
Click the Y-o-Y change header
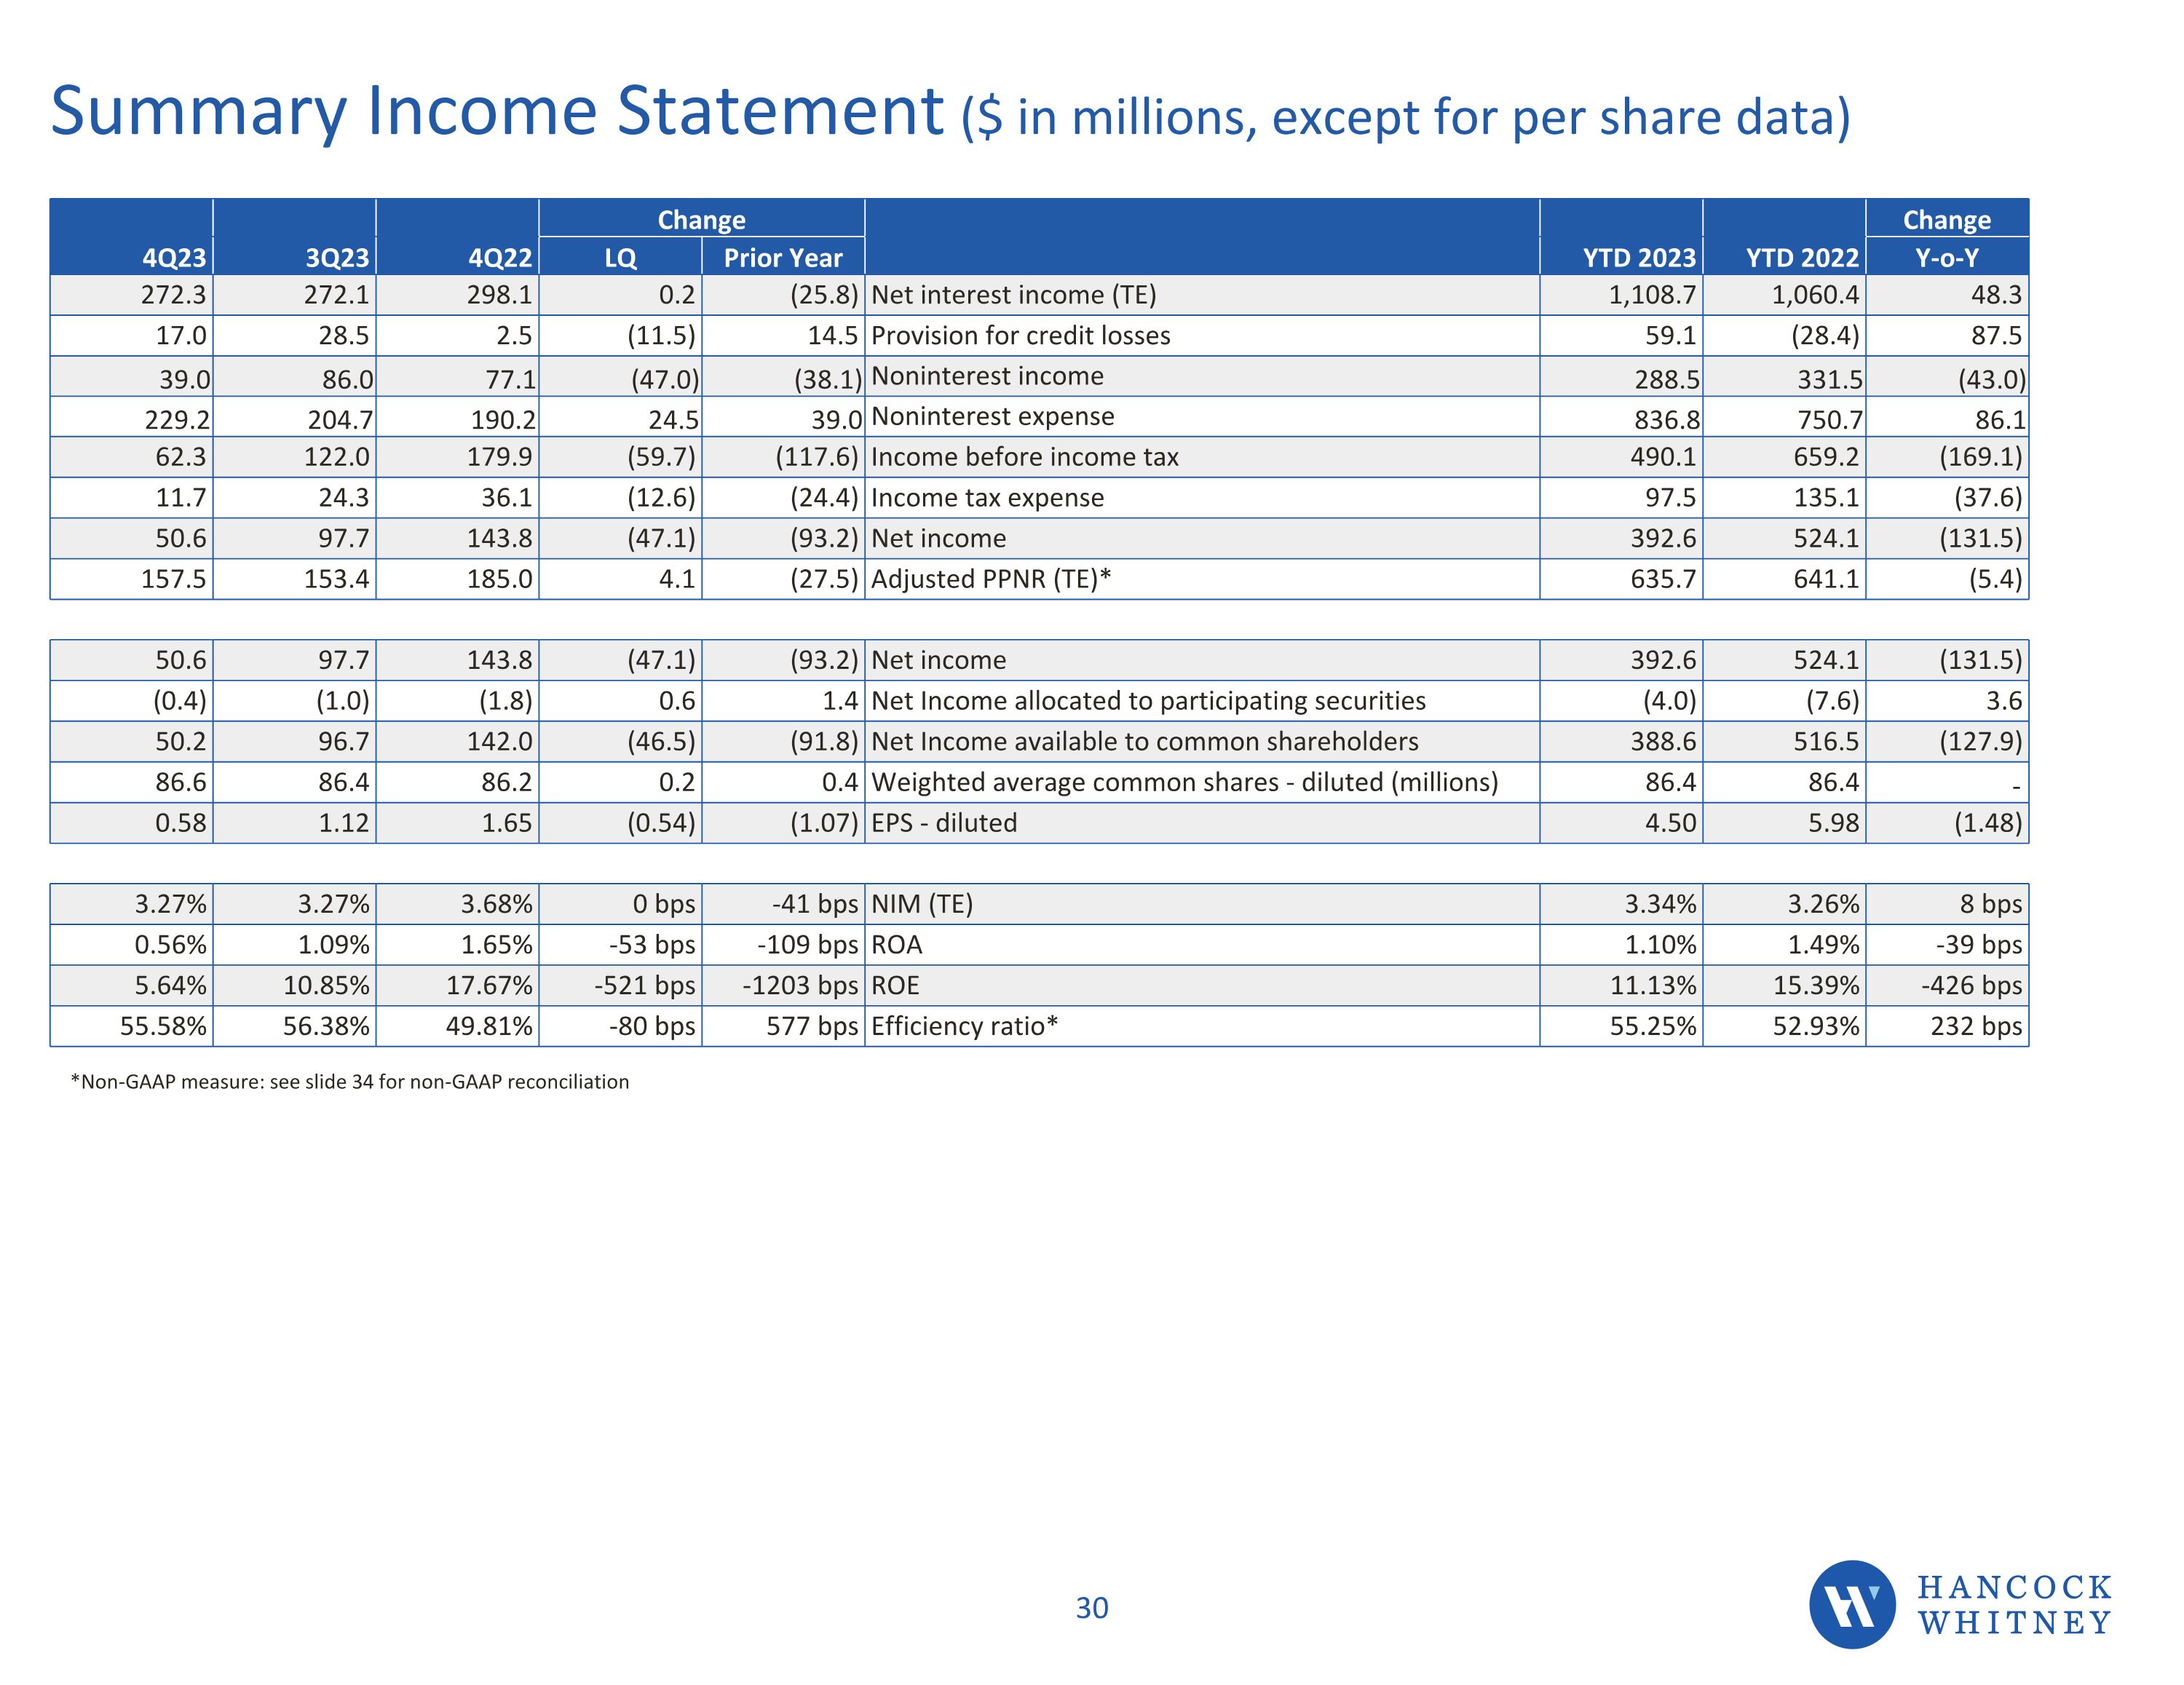1946,258
